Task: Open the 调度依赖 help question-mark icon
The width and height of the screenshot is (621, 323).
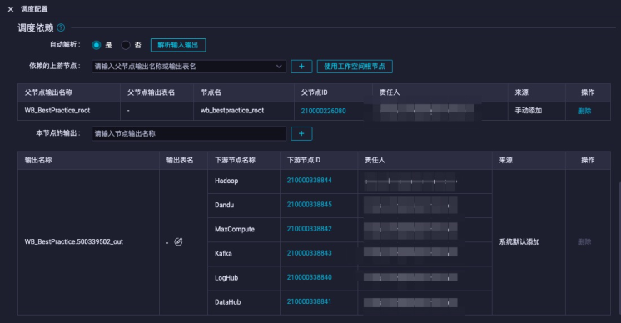Action: point(61,27)
